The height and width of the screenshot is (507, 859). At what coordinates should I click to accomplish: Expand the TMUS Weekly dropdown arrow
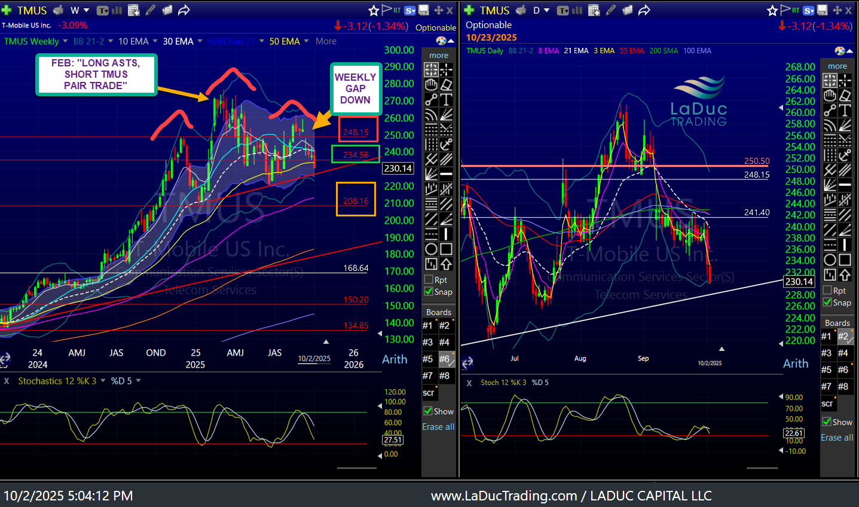coord(65,41)
